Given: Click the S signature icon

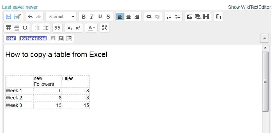Looking at the screenshot, I should [53, 38].
